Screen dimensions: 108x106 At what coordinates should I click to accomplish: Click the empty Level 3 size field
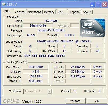78,81
